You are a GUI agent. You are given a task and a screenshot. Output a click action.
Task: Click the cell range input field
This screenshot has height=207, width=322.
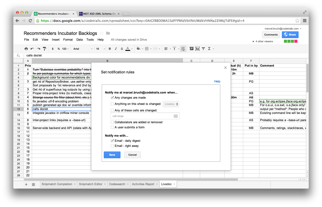point(142,116)
